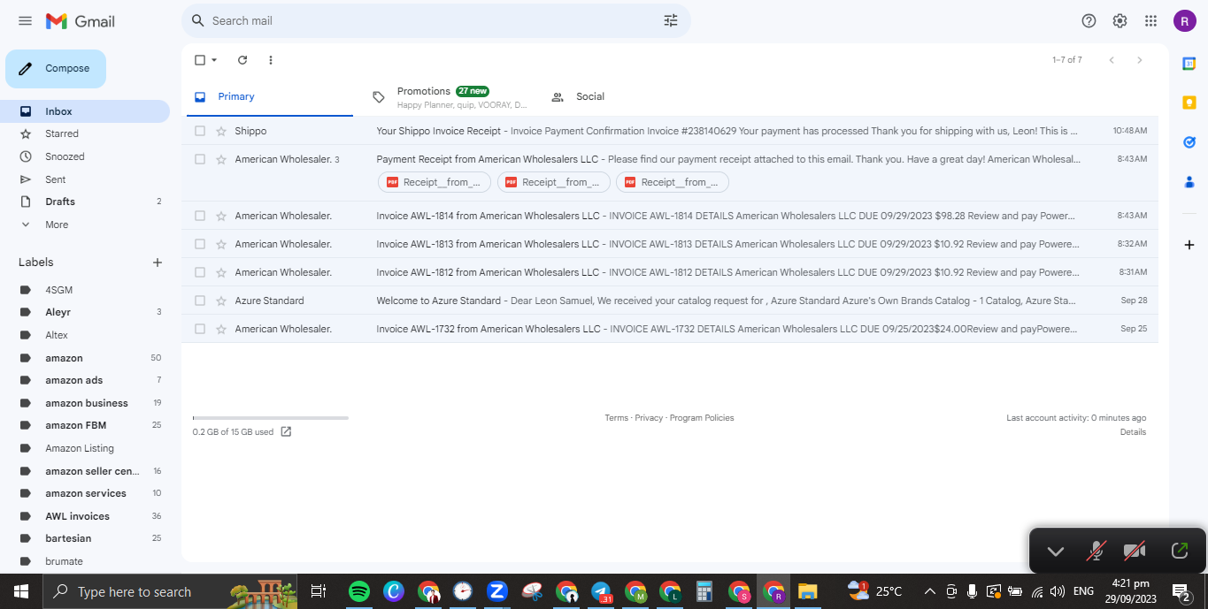Expand the call overlay chevron down arrow
Image resolution: width=1208 pixels, height=609 pixels.
tap(1055, 552)
